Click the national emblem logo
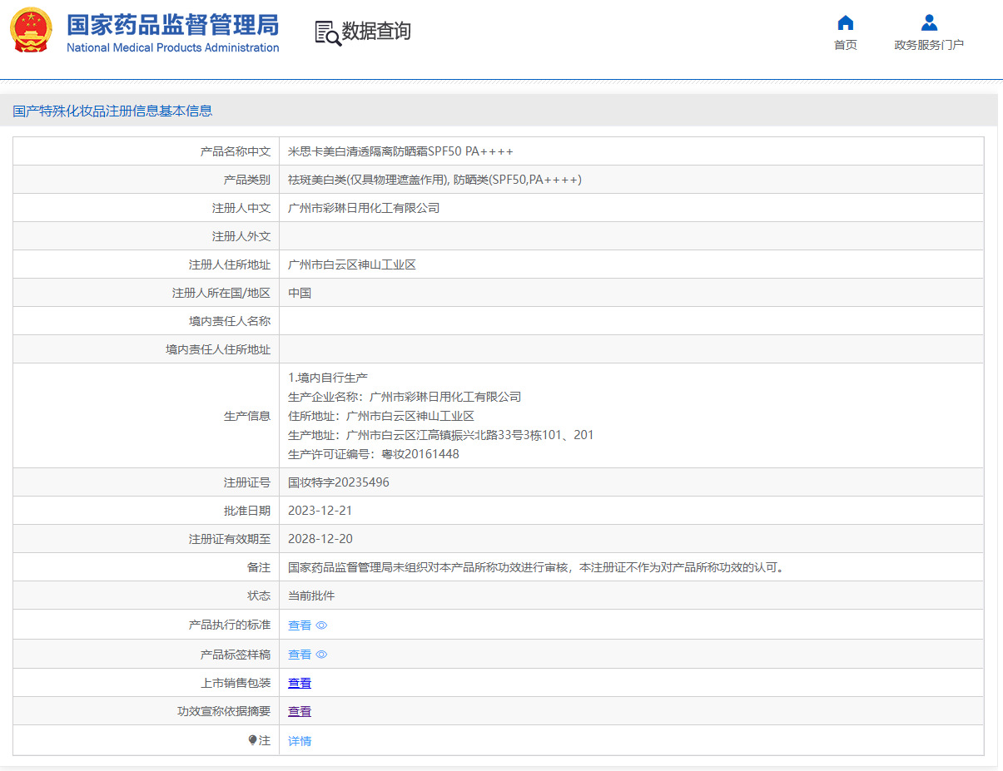 pyautogui.click(x=31, y=31)
